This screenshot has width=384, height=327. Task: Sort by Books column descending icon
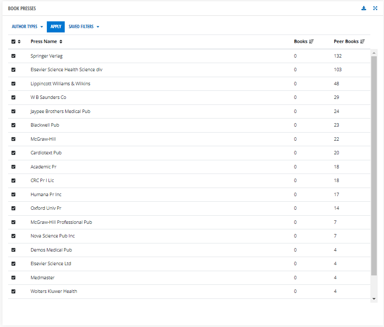[311, 42]
